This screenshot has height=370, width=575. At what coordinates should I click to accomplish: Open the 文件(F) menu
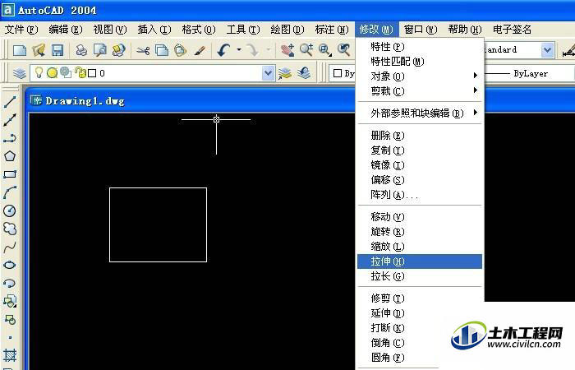[x=21, y=30]
